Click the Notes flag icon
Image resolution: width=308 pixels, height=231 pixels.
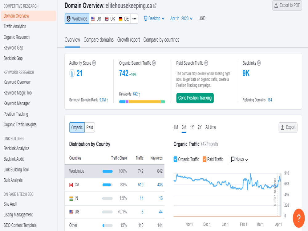[233, 159]
